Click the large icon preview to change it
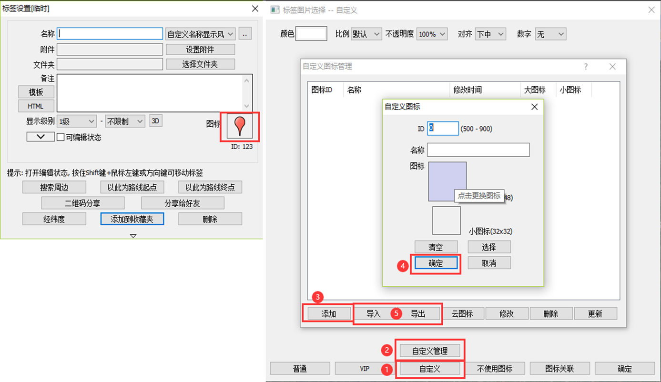 (x=447, y=181)
